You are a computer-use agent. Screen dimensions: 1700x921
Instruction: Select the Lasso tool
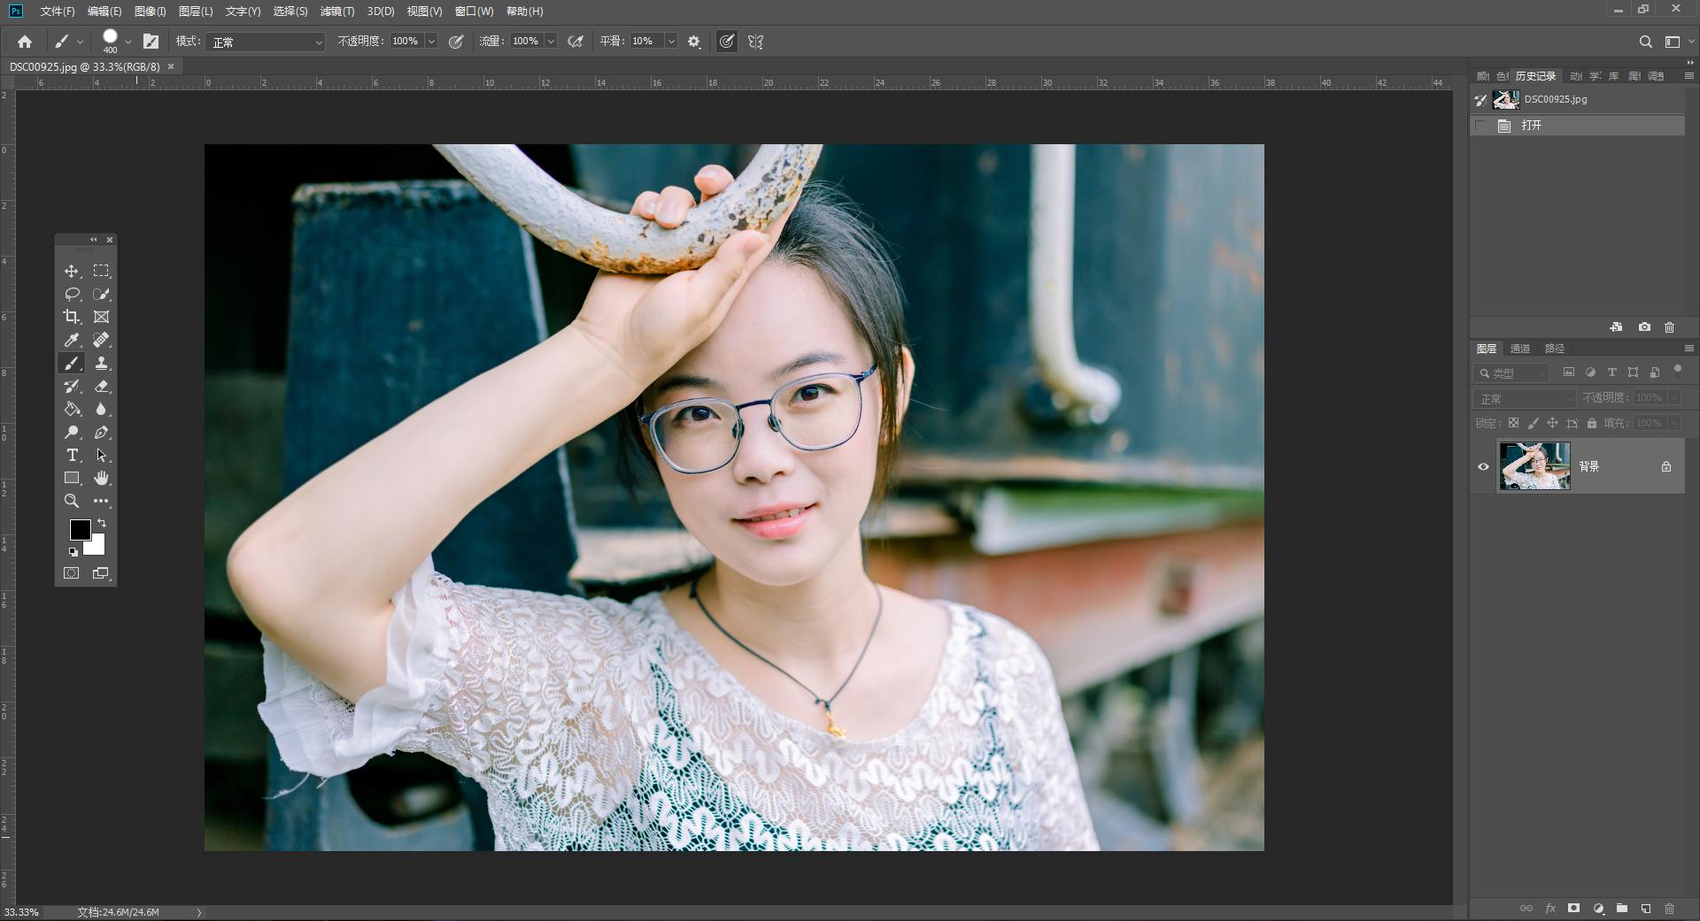[x=72, y=294]
